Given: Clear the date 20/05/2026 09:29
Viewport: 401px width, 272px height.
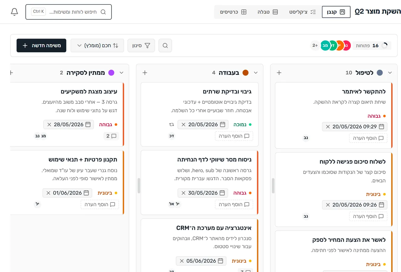Looking at the screenshot, I should [x=328, y=127].
